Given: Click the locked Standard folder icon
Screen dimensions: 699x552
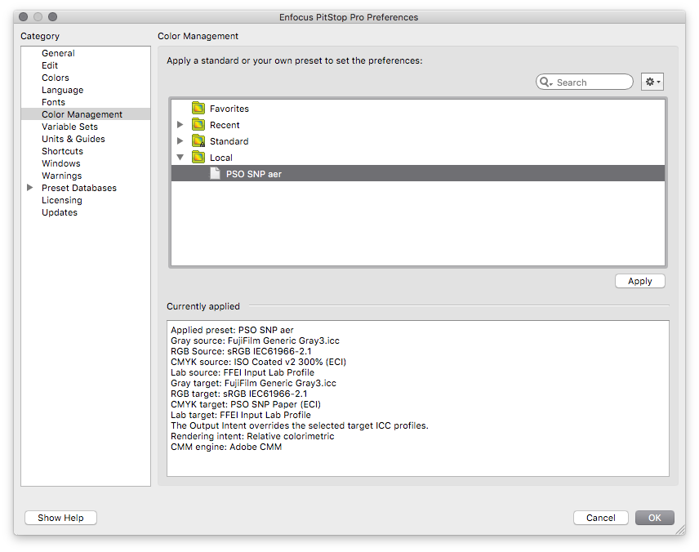Looking at the screenshot, I should (x=198, y=141).
